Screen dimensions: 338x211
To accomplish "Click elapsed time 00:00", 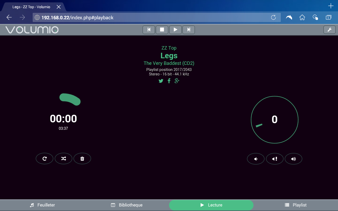I will [x=63, y=119].
